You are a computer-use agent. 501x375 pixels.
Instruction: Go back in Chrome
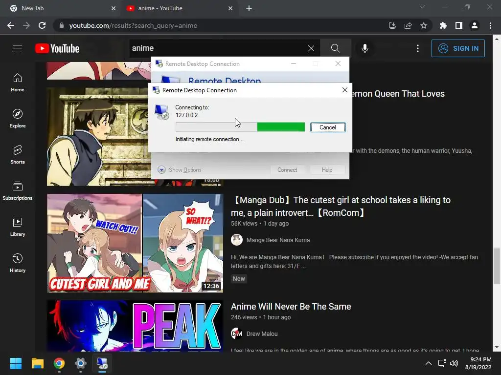tap(11, 25)
